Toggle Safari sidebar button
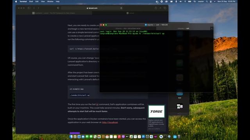The height and width of the screenshot is (140, 250). click(29, 8)
